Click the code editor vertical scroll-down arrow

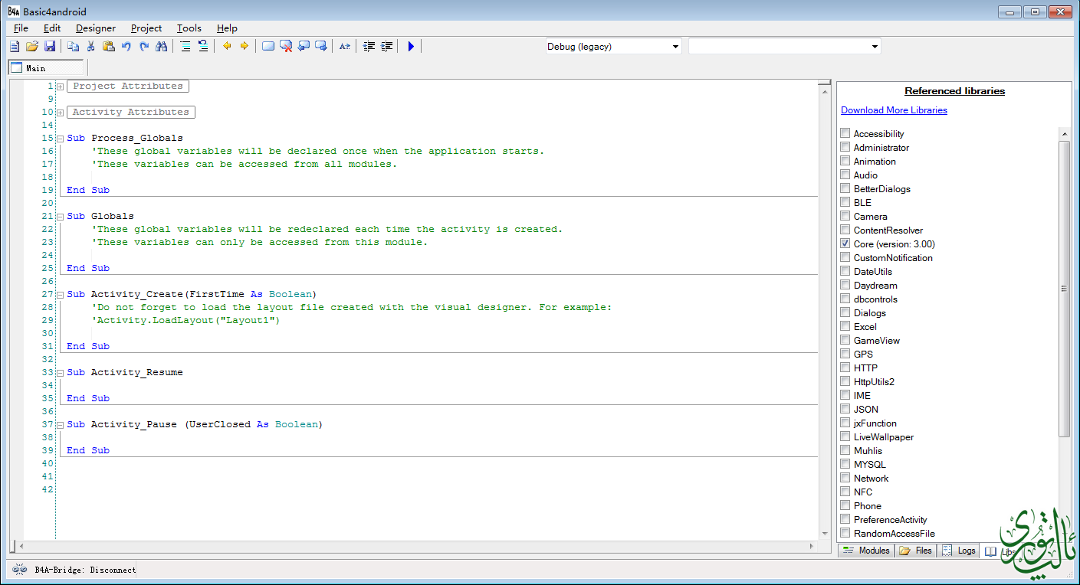(825, 534)
